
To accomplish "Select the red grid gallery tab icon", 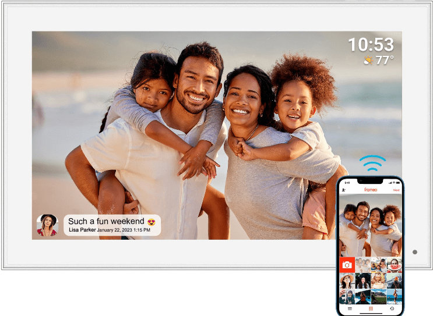I will click(x=371, y=308).
